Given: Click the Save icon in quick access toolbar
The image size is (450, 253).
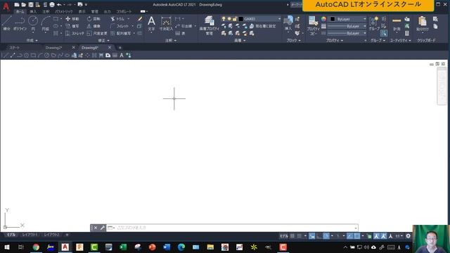Looking at the screenshot, I should coord(31,5).
